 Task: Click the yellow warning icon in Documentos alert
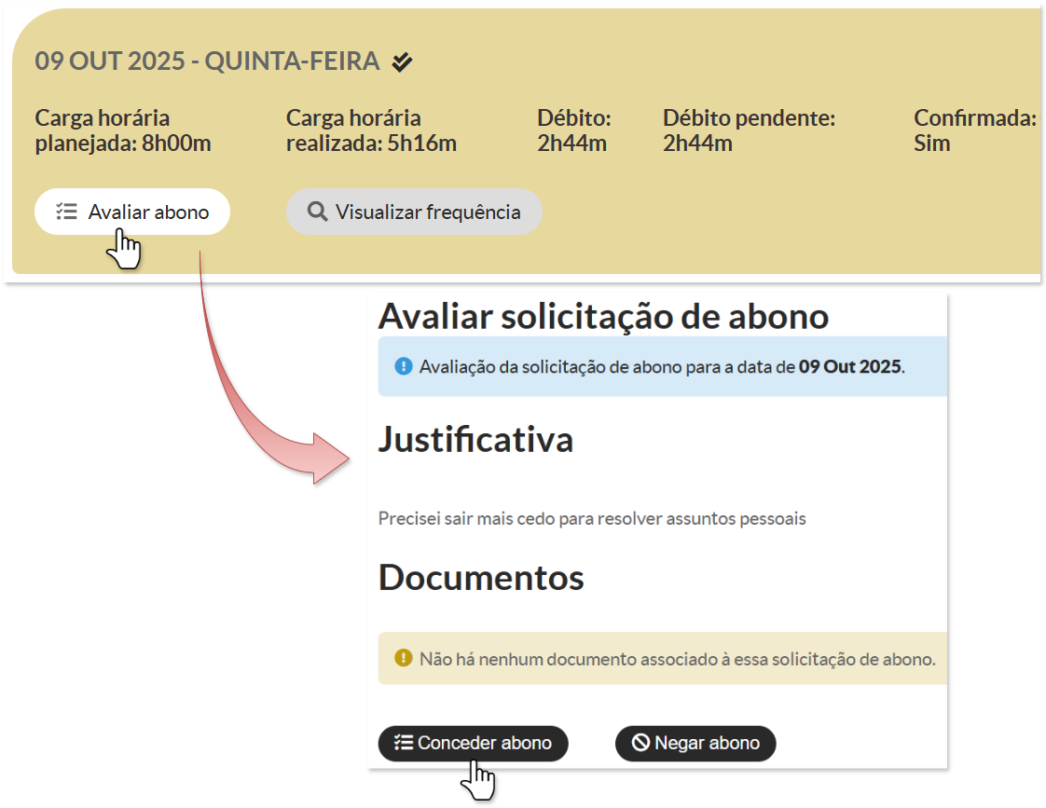(x=403, y=659)
